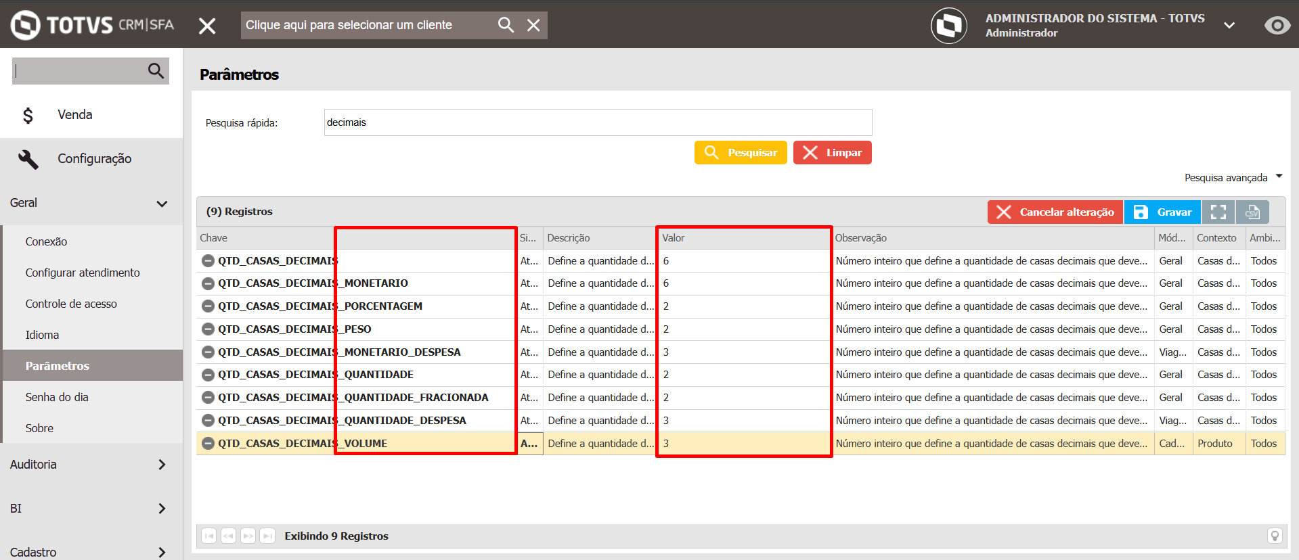Click the fullscreen expand grid icon
The image size is (1299, 560).
[x=1218, y=212]
